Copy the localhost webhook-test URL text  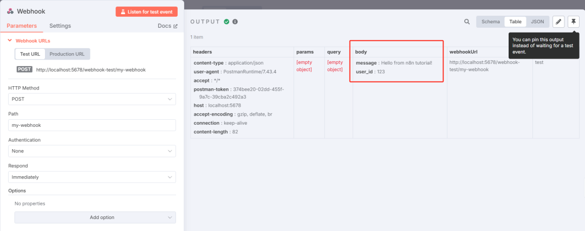[x=91, y=69]
